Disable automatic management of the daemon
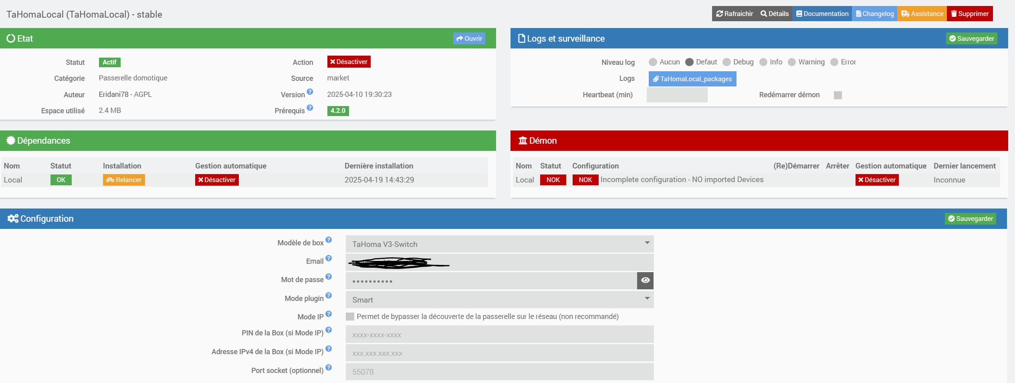 pyautogui.click(x=877, y=180)
